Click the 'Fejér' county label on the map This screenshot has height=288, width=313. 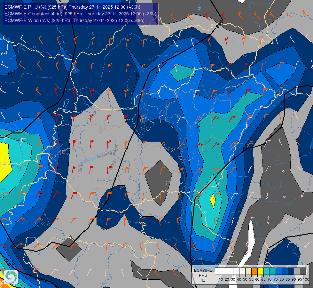coord(116,149)
